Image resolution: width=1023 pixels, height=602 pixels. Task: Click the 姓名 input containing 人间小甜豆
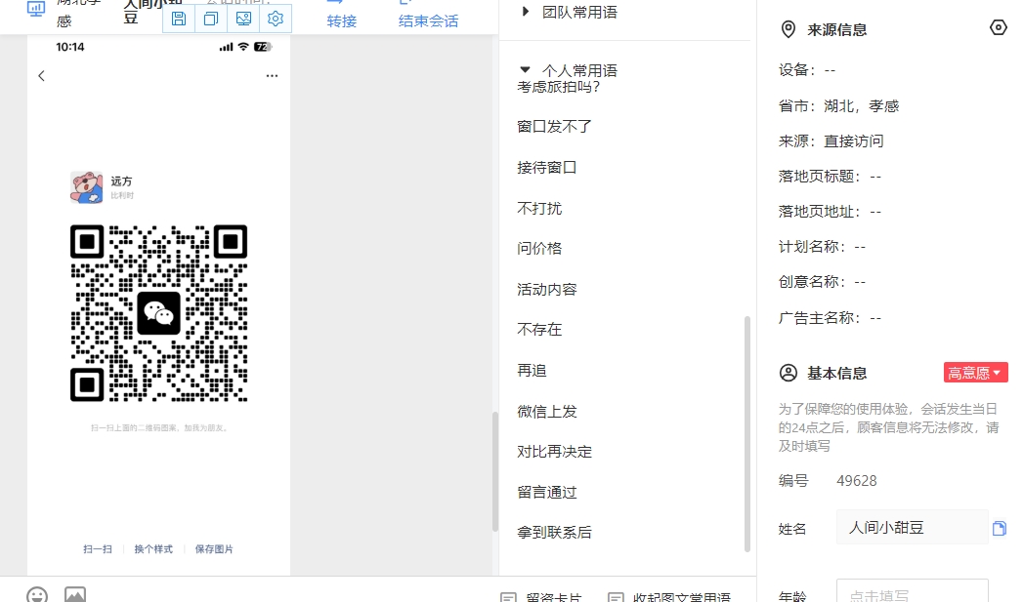pyautogui.click(x=912, y=527)
